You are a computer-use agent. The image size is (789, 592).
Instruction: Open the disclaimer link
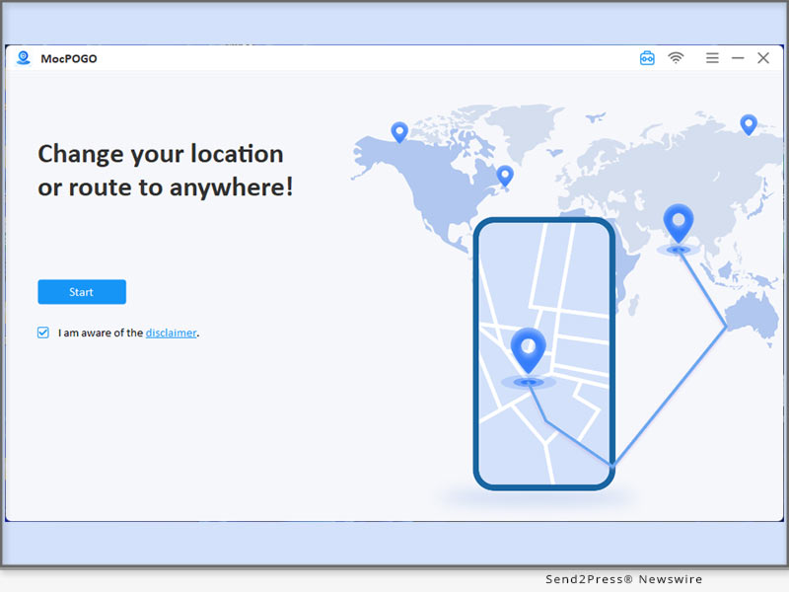(x=171, y=333)
